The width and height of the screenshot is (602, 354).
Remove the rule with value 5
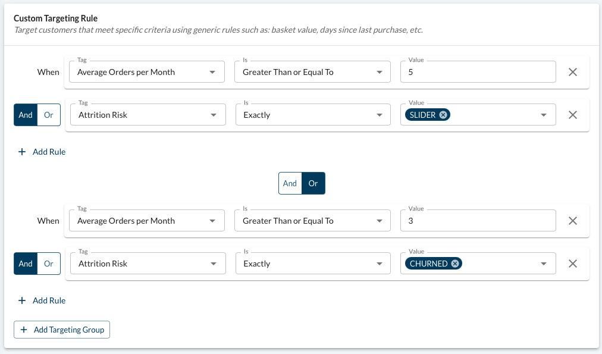coord(573,72)
